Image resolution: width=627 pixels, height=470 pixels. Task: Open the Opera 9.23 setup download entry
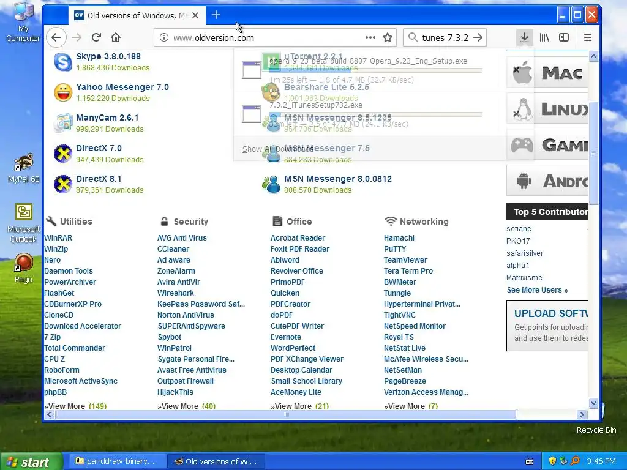tap(366, 70)
